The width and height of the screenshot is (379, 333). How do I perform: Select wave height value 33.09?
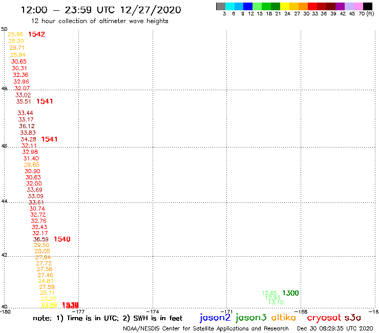coord(35,196)
